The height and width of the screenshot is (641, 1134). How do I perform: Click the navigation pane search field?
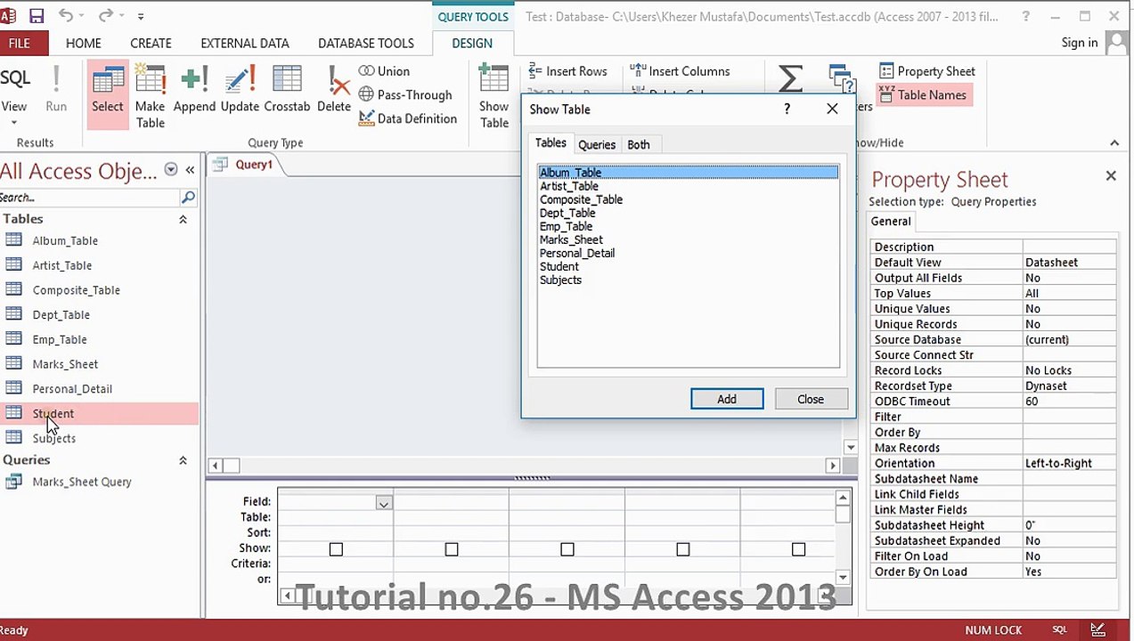[89, 198]
